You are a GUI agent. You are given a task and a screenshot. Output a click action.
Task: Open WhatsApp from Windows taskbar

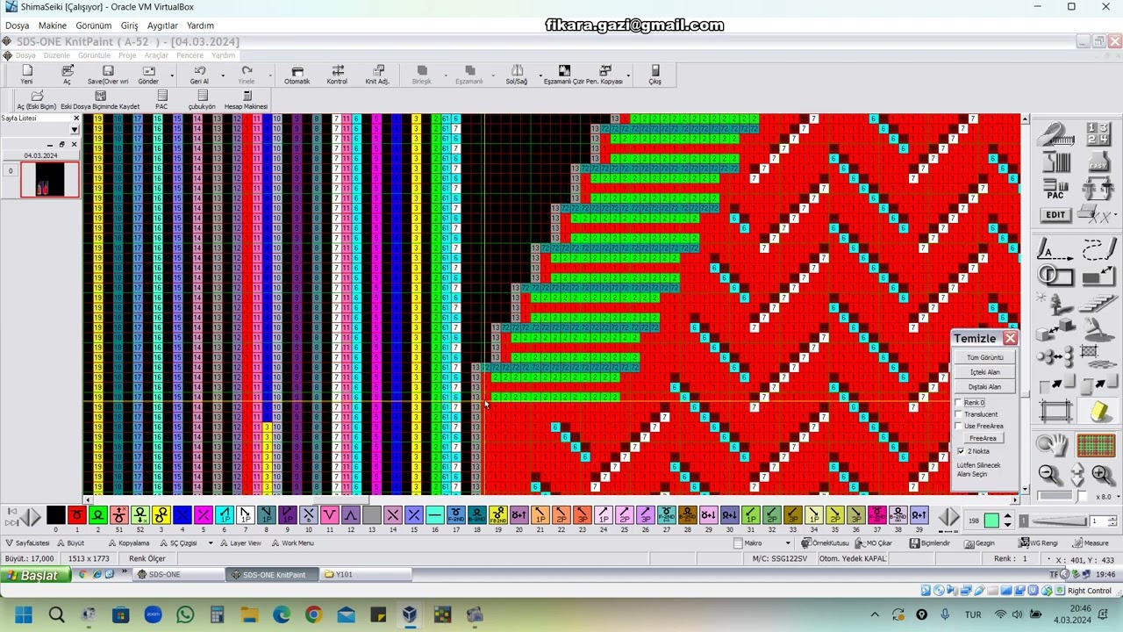pyautogui.click(x=185, y=614)
